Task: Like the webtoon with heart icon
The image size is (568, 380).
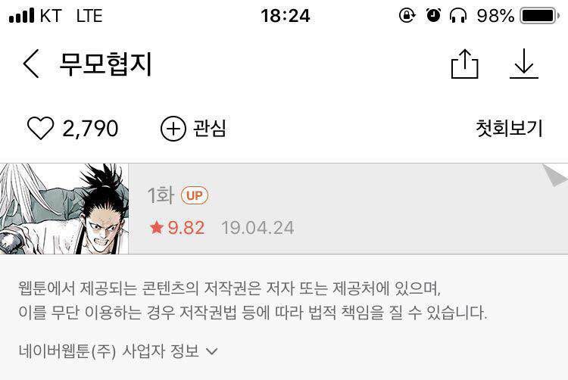Action: [41, 128]
